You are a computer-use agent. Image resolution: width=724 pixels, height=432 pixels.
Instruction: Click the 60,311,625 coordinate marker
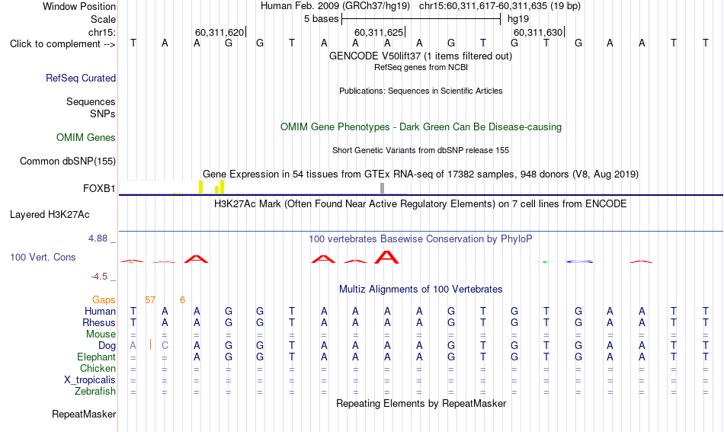[379, 32]
